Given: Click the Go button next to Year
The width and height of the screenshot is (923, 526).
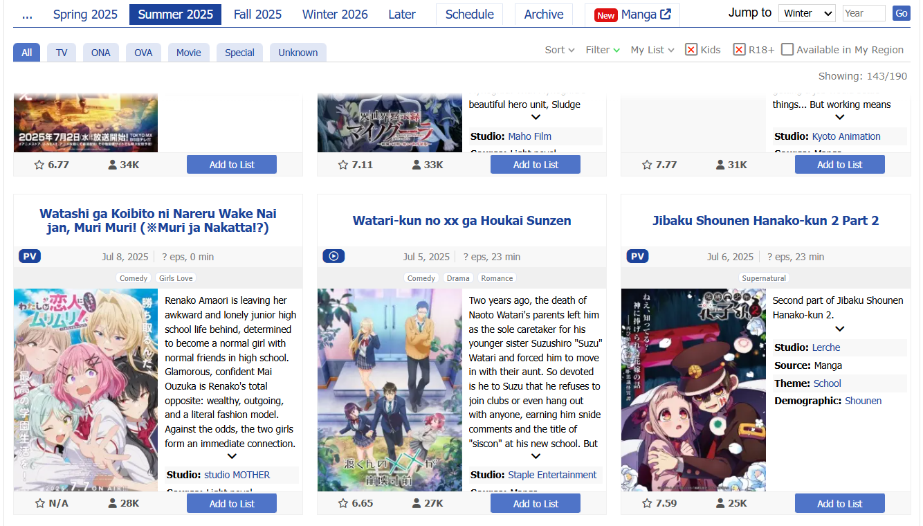Looking at the screenshot, I should (901, 13).
